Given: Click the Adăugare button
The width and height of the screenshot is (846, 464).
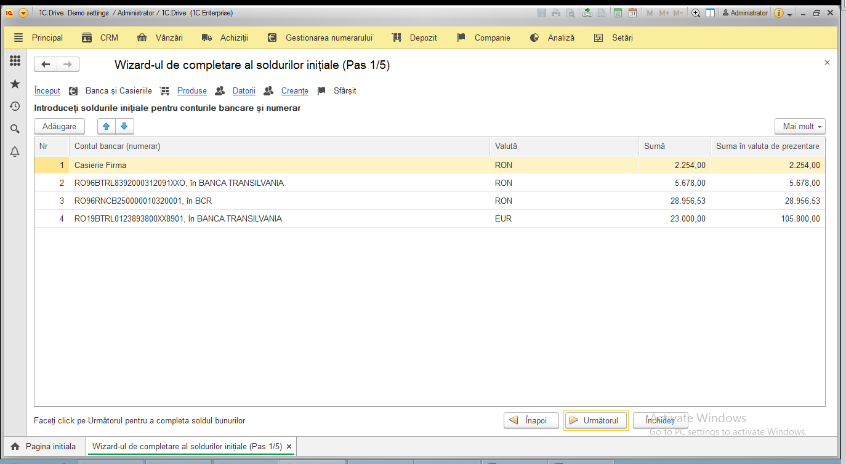Looking at the screenshot, I should (x=60, y=126).
